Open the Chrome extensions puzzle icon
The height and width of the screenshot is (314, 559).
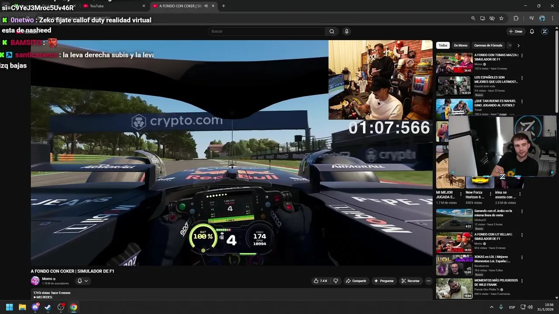point(516,18)
